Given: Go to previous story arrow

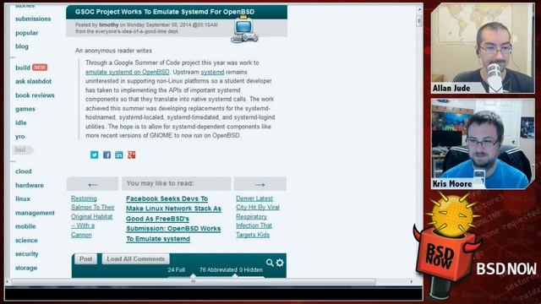Looking at the screenshot, I should point(92,184).
